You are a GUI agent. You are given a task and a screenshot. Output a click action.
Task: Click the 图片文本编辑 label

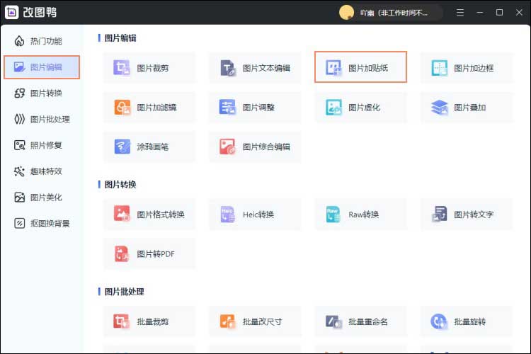tap(266, 68)
